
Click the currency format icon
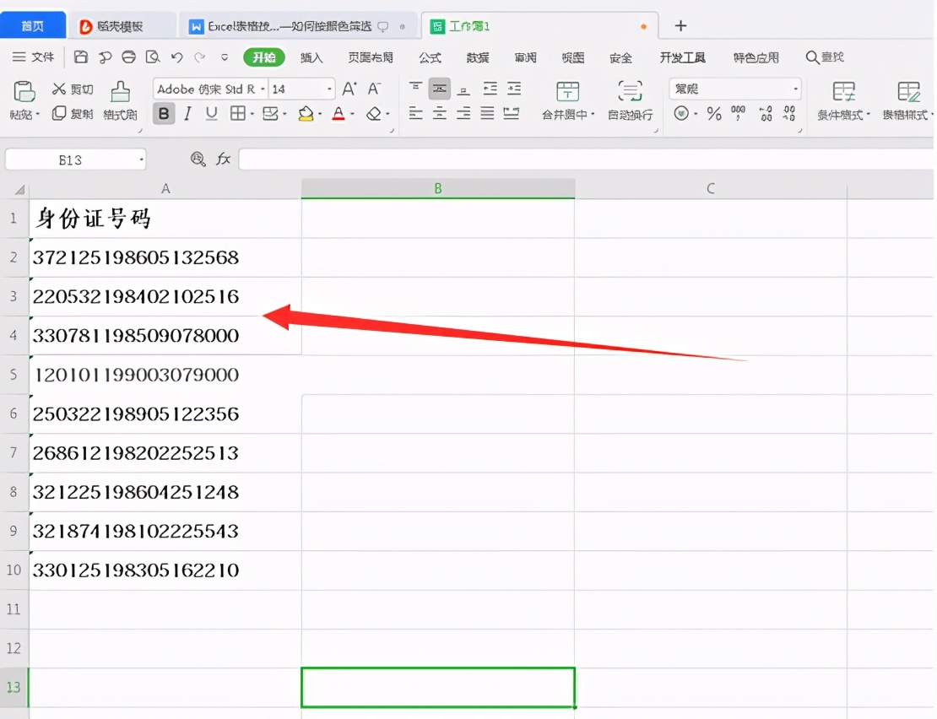[x=681, y=113]
